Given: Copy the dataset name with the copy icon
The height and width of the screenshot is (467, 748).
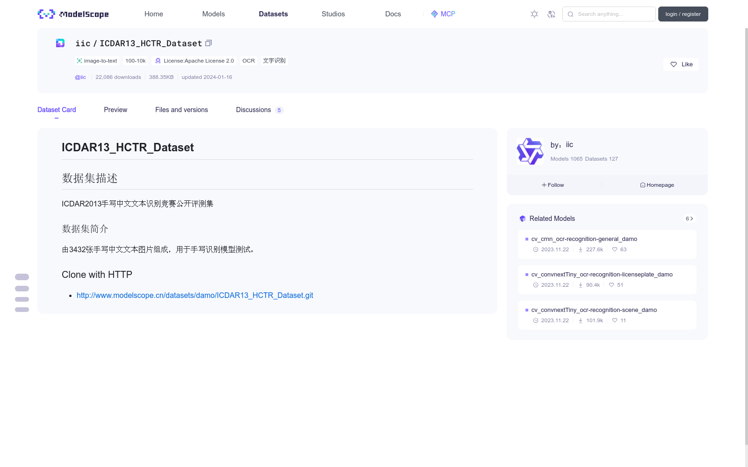Looking at the screenshot, I should click(209, 43).
